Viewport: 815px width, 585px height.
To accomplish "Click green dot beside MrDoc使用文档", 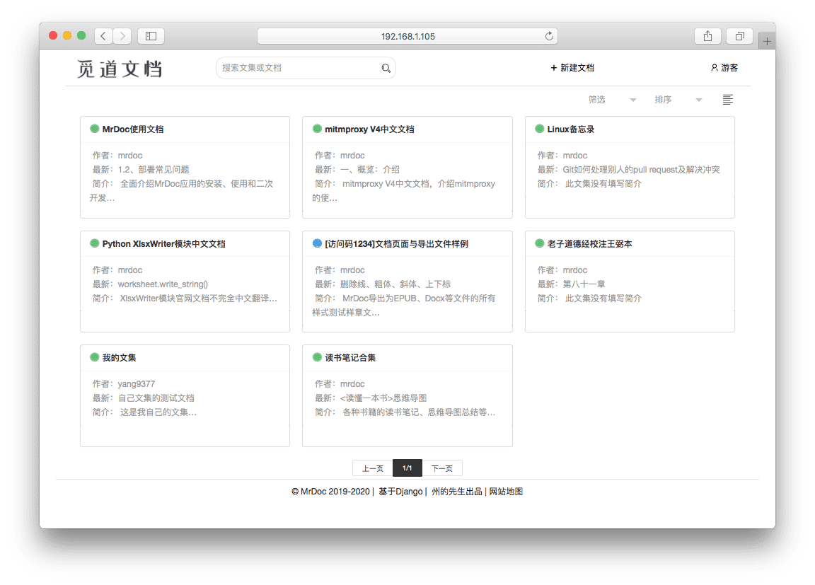I will pyautogui.click(x=95, y=129).
